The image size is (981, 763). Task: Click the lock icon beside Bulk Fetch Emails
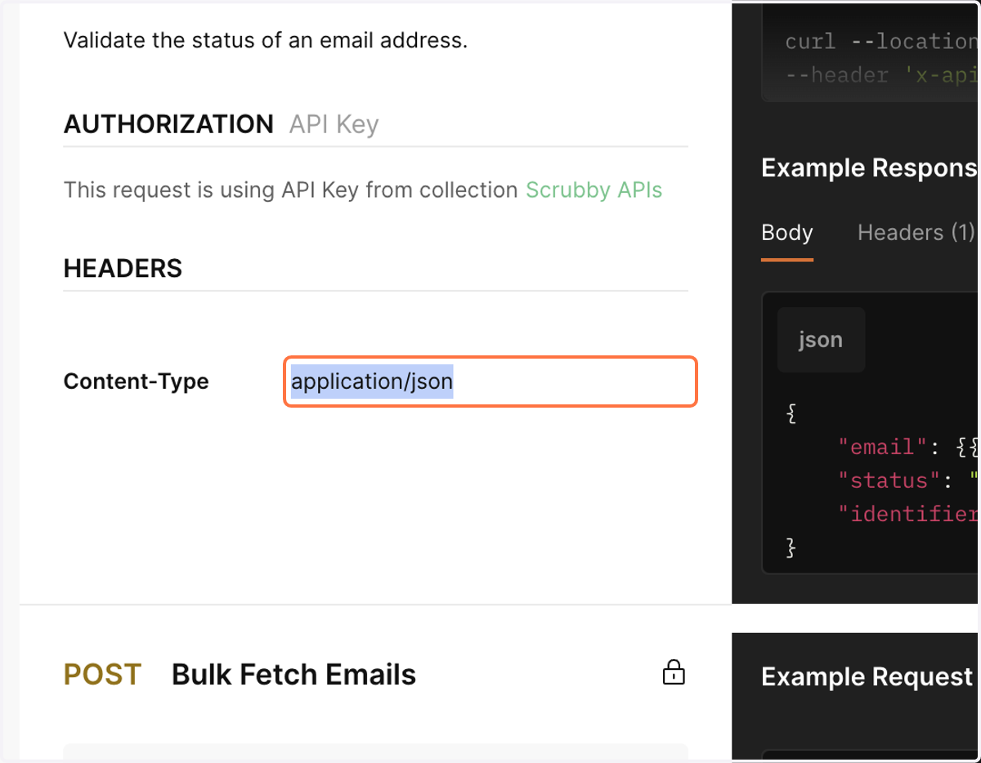click(673, 672)
